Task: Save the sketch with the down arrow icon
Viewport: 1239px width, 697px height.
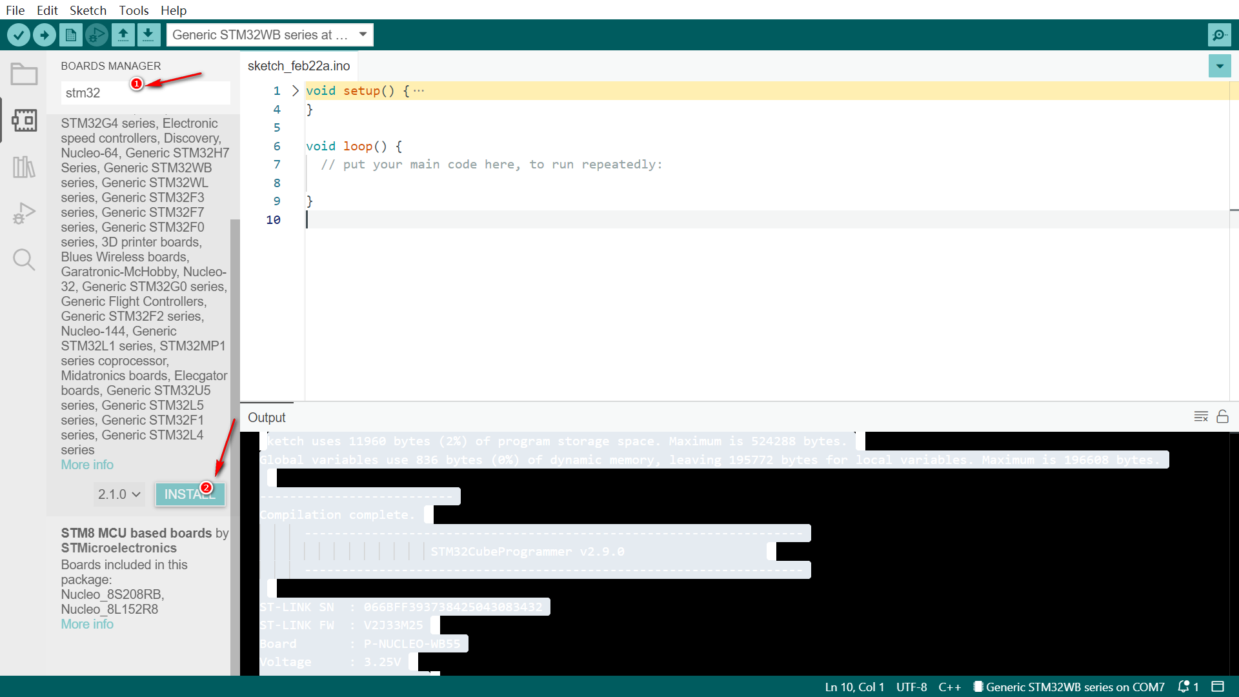Action: click(148, 35)
